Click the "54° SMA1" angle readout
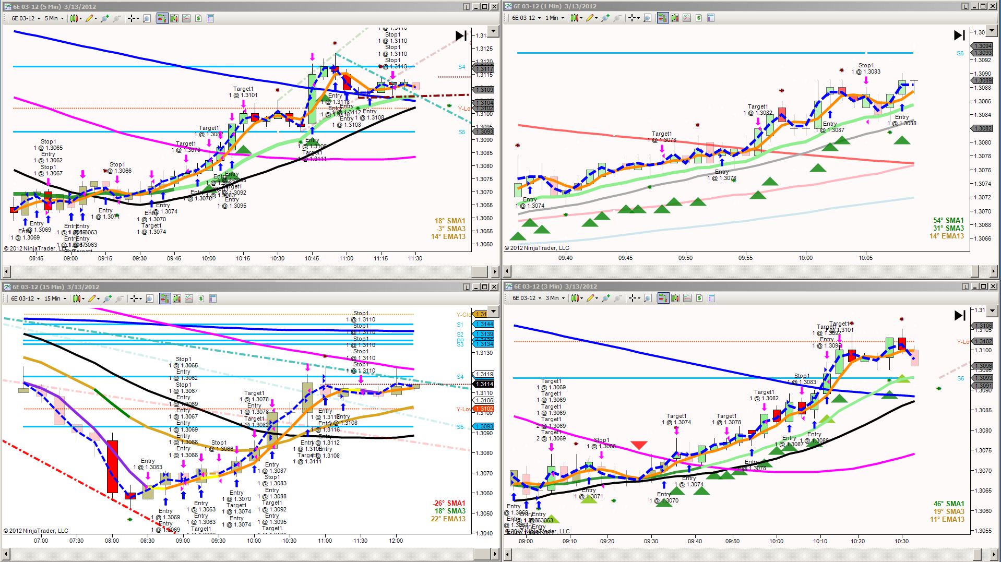This screenshot has height=562, width=1001. [948, 220]
